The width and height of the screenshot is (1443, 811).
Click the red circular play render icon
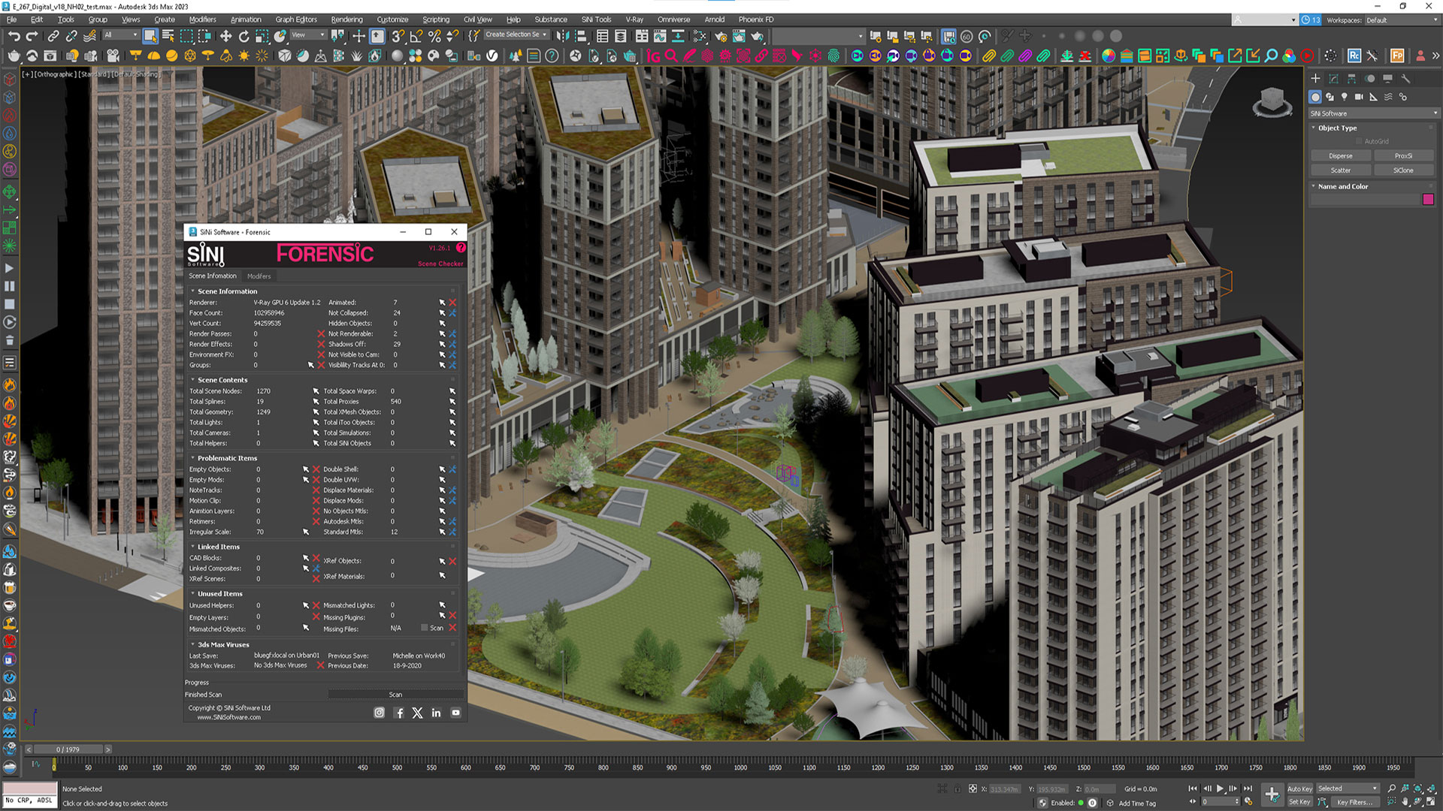click(x=1307, y=56)
